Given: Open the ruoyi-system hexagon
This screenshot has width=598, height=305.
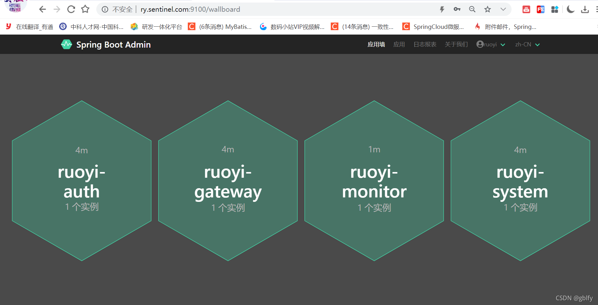Looking at the screenshot, I should click(x=520, y=181).
